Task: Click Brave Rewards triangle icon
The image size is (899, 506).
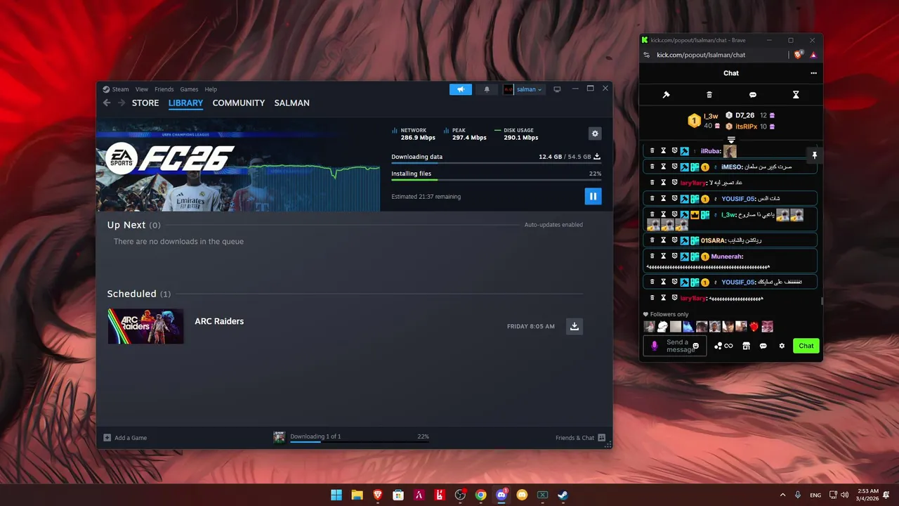Action: [813, 55]
